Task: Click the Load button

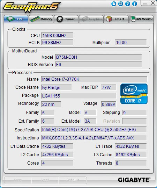Action: point(45,180)
